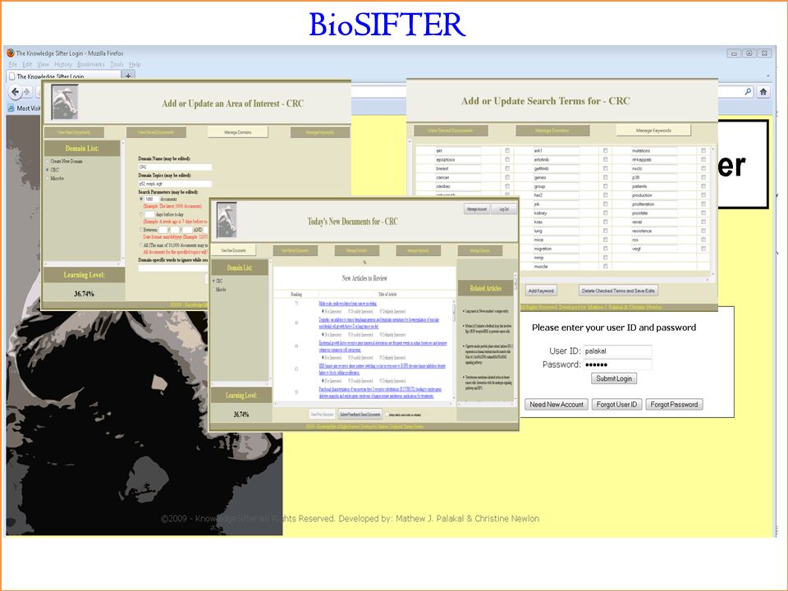Screen dimensions: 788x591
Task: Select Create New Domain radio button
Action: click(x=48, y=162)
